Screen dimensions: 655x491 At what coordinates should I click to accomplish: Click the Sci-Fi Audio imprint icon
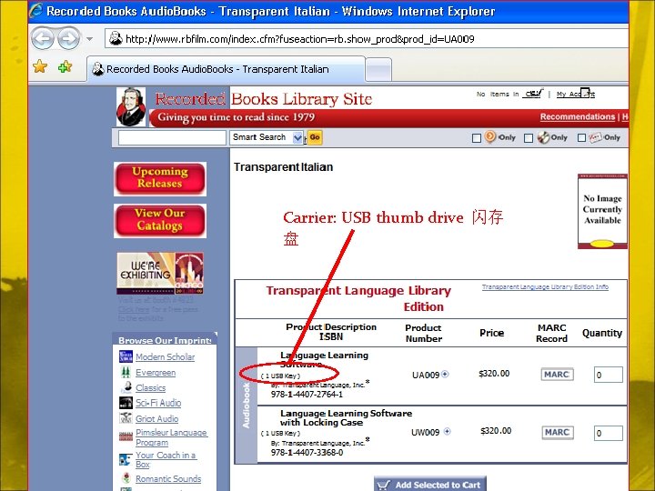[x=126, y=403]
